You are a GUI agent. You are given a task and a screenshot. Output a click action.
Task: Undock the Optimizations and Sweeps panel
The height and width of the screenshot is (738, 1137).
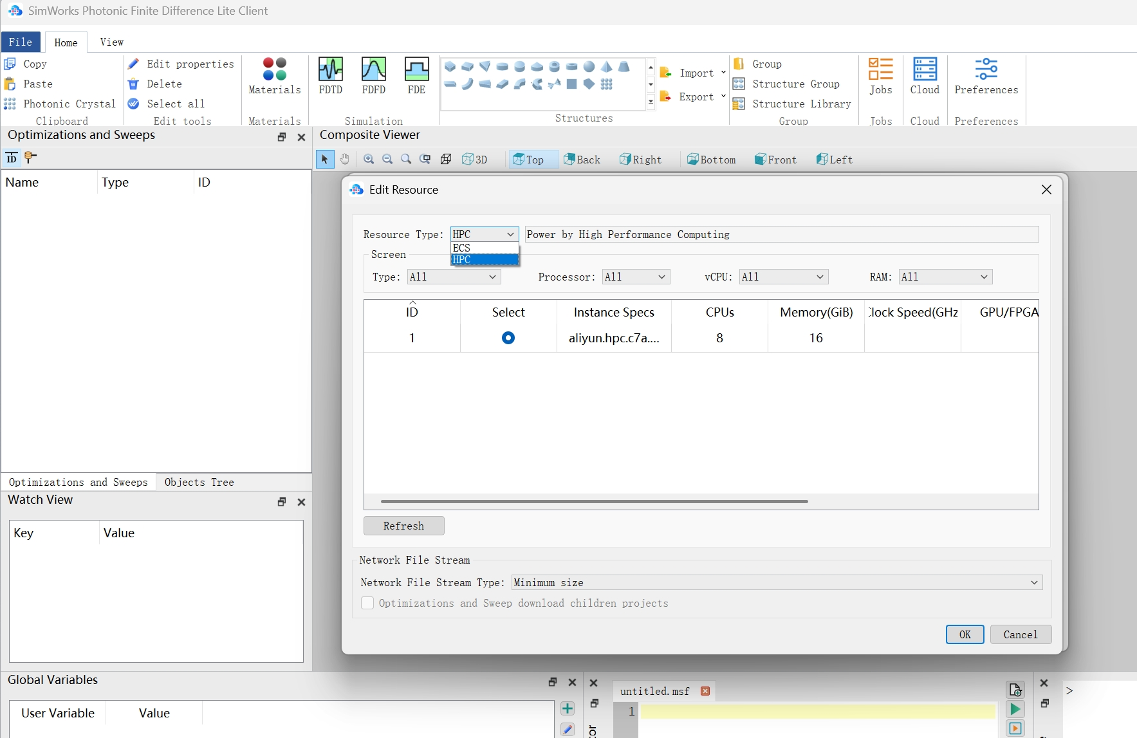(281, 137)
